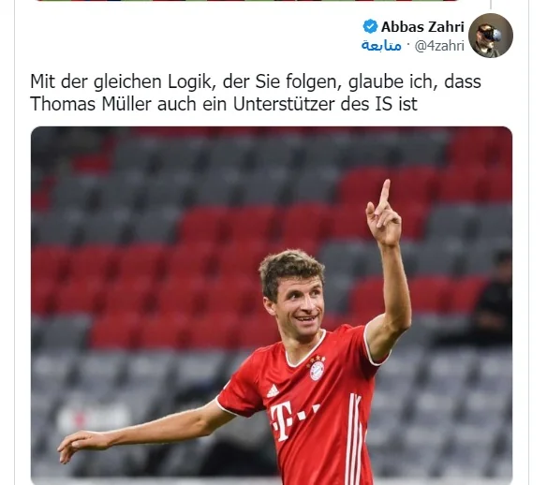Follow the account via the Arabic متابعة link
This screenshot has width=547, height=485.
[381, 46]
